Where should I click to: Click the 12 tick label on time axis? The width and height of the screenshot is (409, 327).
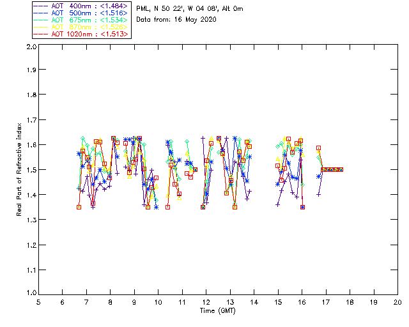(x=206, y=301)
